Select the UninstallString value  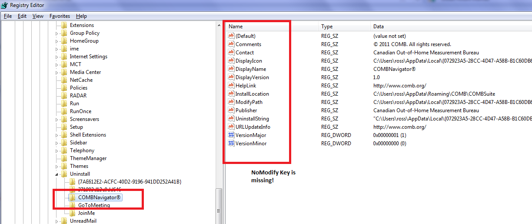point(252,118)
